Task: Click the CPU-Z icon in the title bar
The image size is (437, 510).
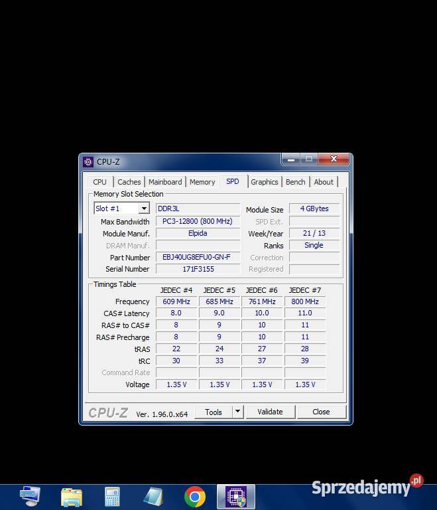Action: pos(88,161)
